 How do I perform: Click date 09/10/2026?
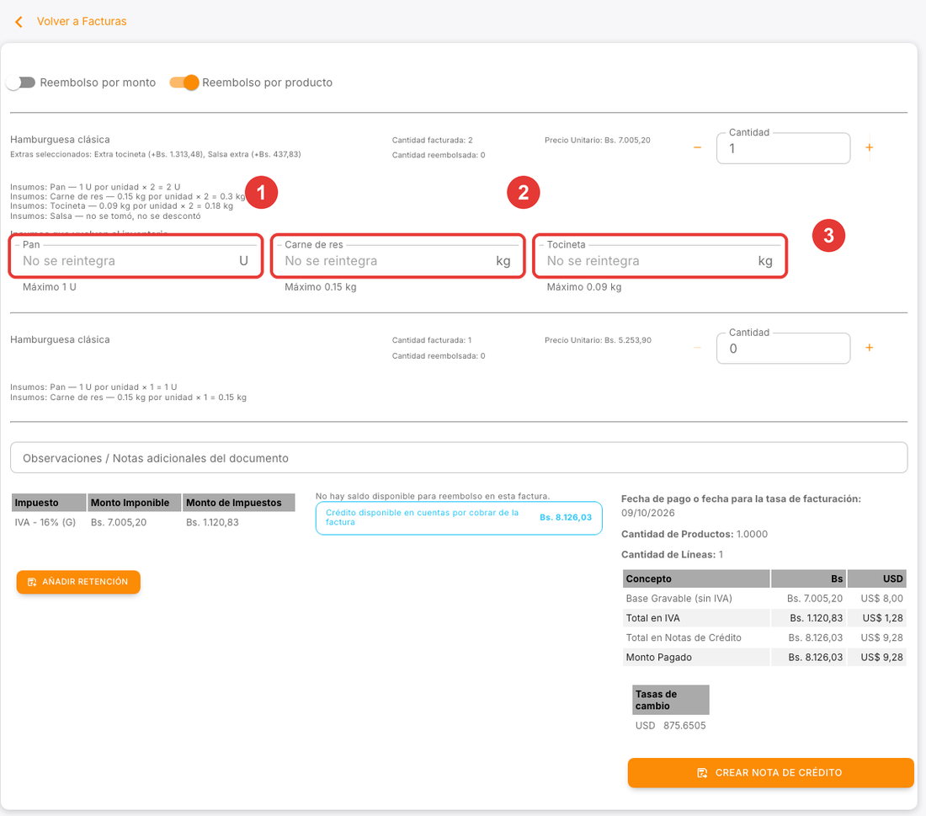(x=648, y=513)
